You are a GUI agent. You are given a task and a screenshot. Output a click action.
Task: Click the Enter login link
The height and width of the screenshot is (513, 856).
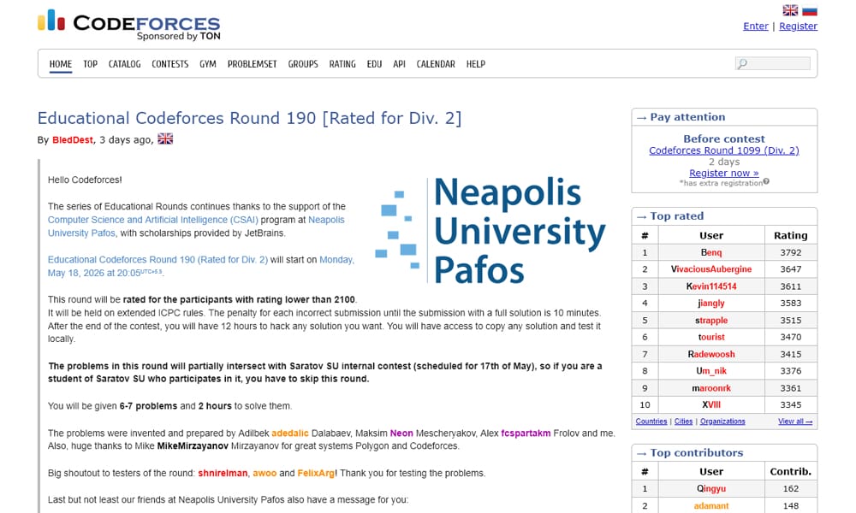[756, 27]
